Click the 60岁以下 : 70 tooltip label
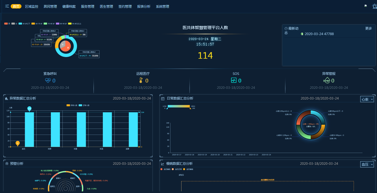The image size is (377, 193). pyautogui.click(x=89, y=56)
